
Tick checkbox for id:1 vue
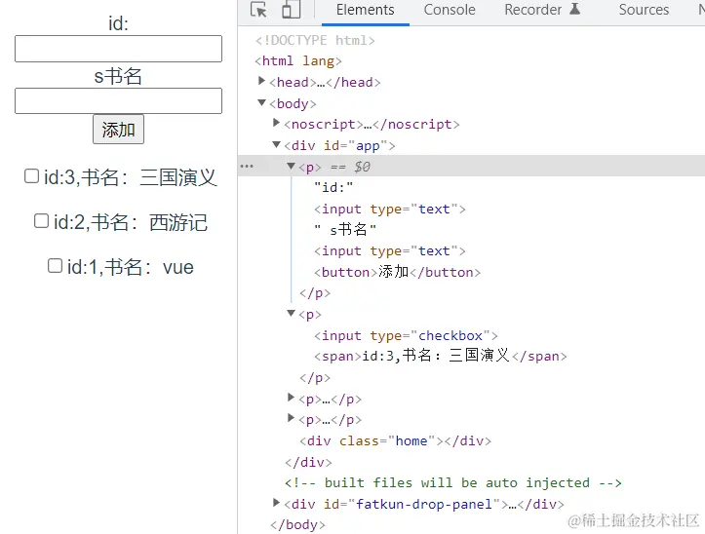pyautogui.click(x=55, y=266)
